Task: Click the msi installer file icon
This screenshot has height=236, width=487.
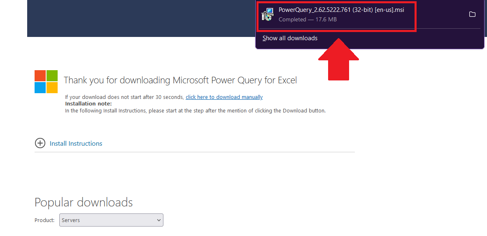Action: [x=268, y=14]
